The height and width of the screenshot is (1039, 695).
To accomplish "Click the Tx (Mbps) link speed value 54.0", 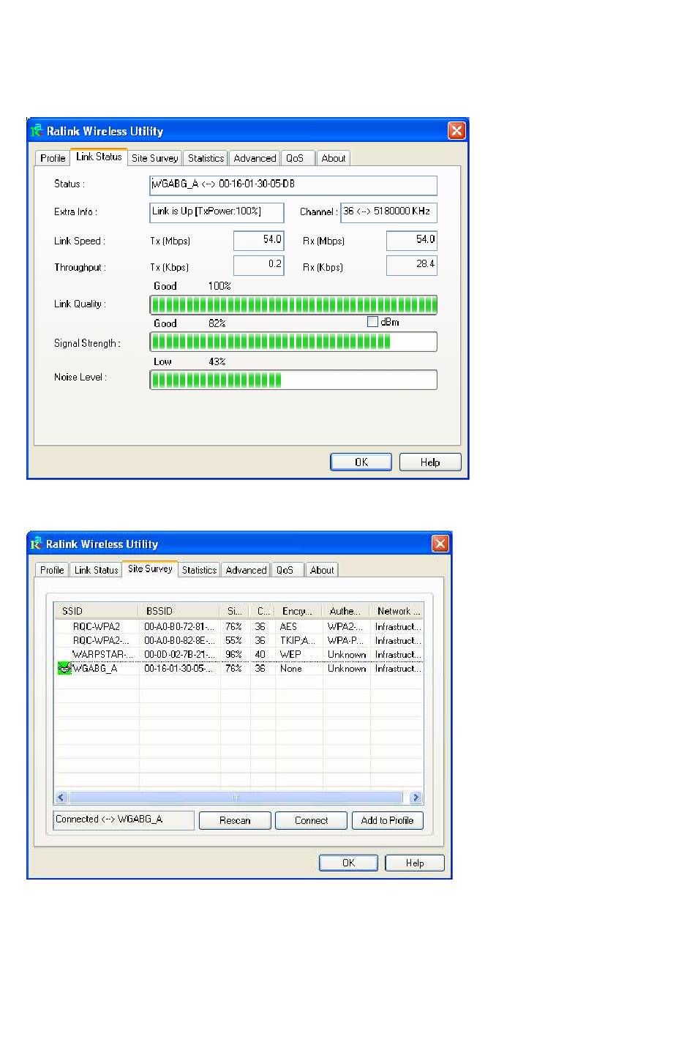I will tap(258, 241).
